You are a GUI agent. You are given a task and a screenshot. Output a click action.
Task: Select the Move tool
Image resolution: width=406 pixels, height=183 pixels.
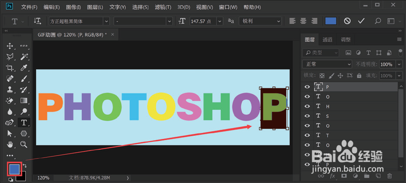(10, 46)
